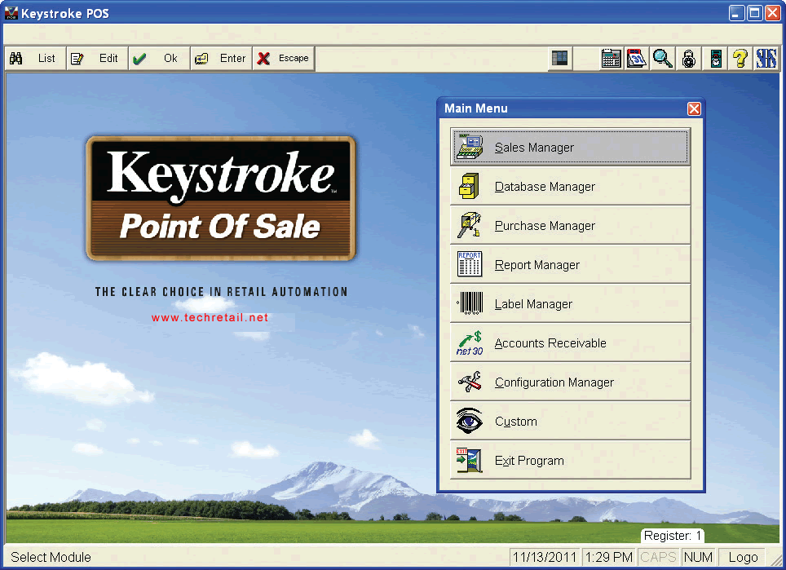Select Database Manager module
This screenshot has height=570, width=786.
[x=570, y=187]
